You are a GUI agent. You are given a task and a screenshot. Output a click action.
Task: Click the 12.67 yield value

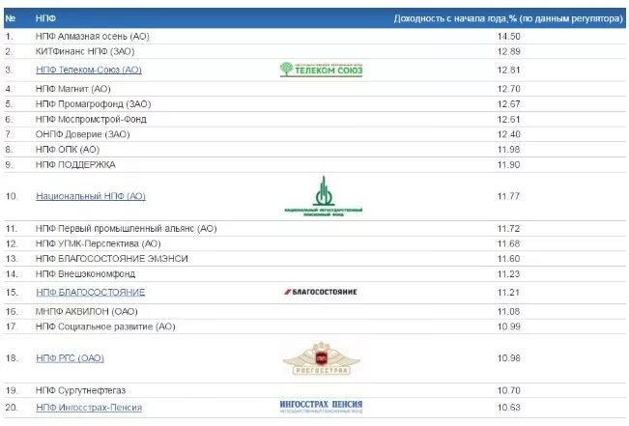pyautogui.click(x=508, y=104)
